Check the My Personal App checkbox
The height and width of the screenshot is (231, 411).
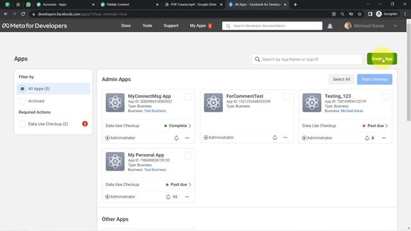click(188, 155)
